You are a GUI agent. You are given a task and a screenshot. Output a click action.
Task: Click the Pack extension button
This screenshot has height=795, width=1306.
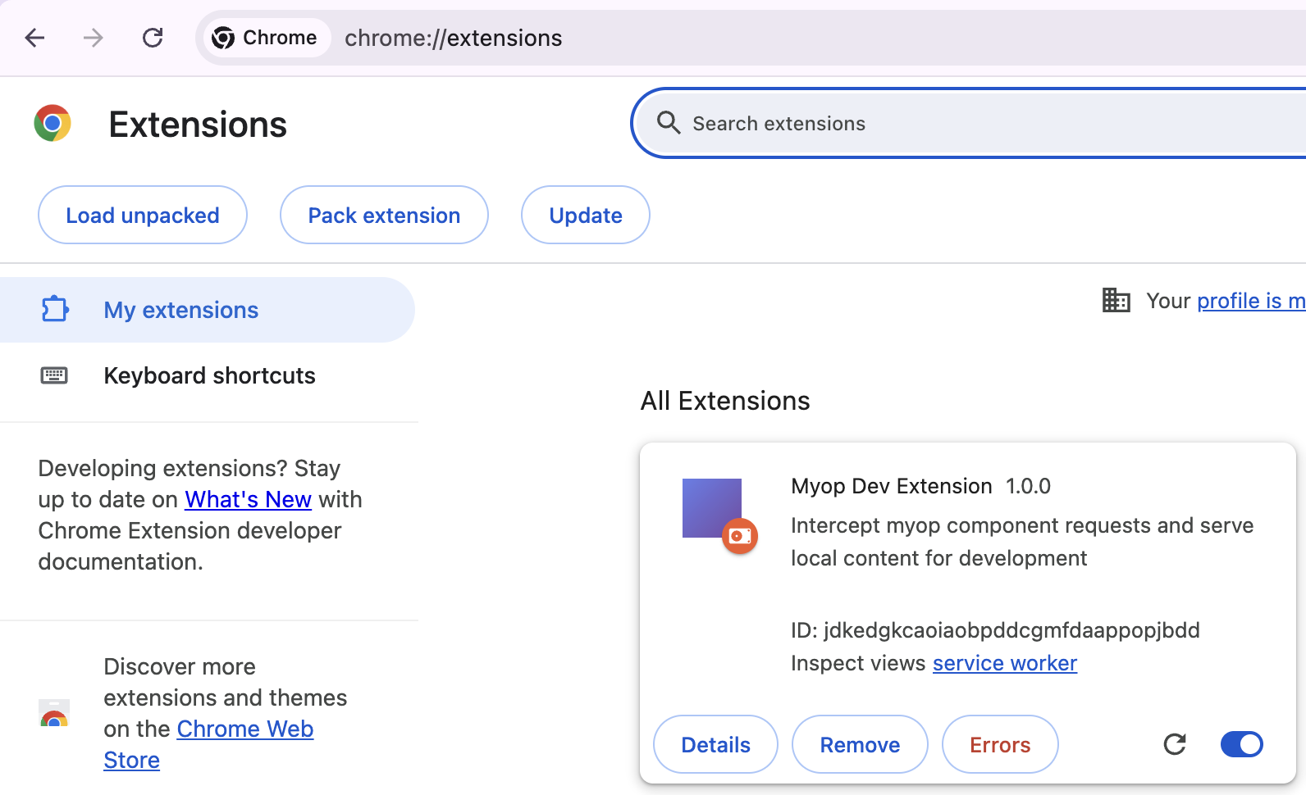click(x=384, y=216)
